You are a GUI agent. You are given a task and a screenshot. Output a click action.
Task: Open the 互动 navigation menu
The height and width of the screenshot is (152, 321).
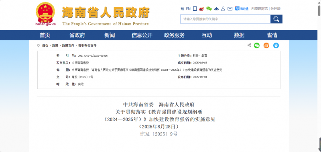point(207,35)
